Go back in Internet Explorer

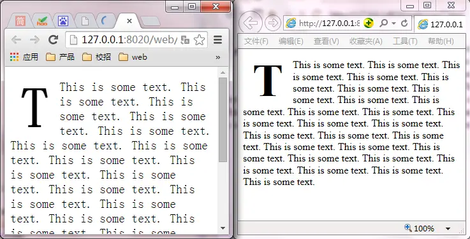[251, 23]
